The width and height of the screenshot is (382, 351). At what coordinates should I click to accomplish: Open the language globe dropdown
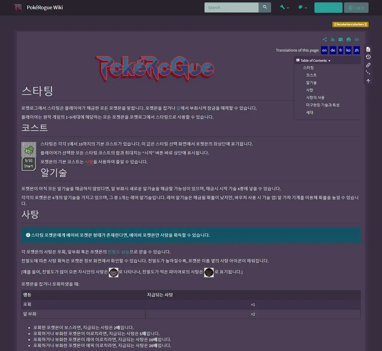[302, 7]
